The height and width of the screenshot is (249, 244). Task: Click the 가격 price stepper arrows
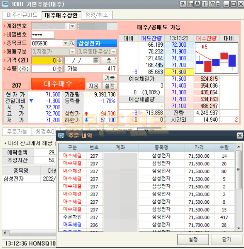click(x=60, y=60)
